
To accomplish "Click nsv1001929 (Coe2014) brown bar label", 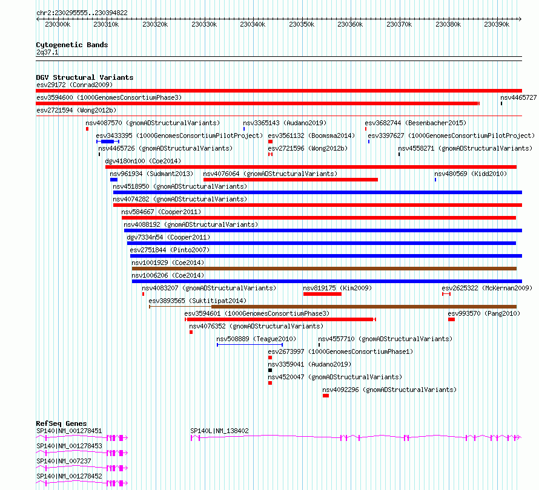I will 168,263.
